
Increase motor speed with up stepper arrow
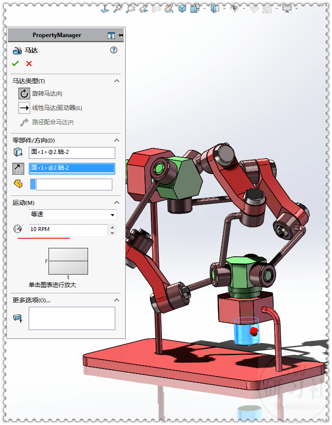point(112,227)
